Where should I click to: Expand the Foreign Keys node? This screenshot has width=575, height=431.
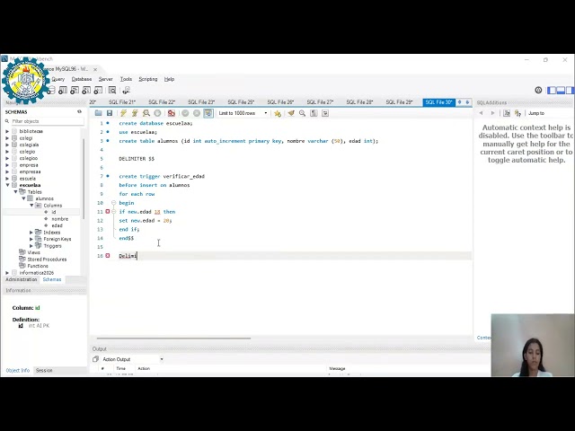click(x=31, y=239)
